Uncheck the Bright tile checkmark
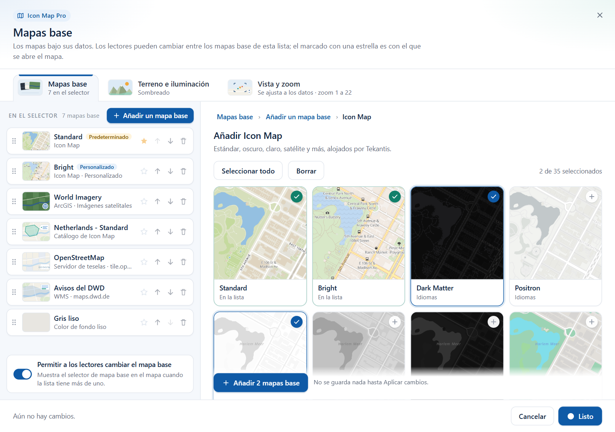The image size is (615, 432). (395, 197)
